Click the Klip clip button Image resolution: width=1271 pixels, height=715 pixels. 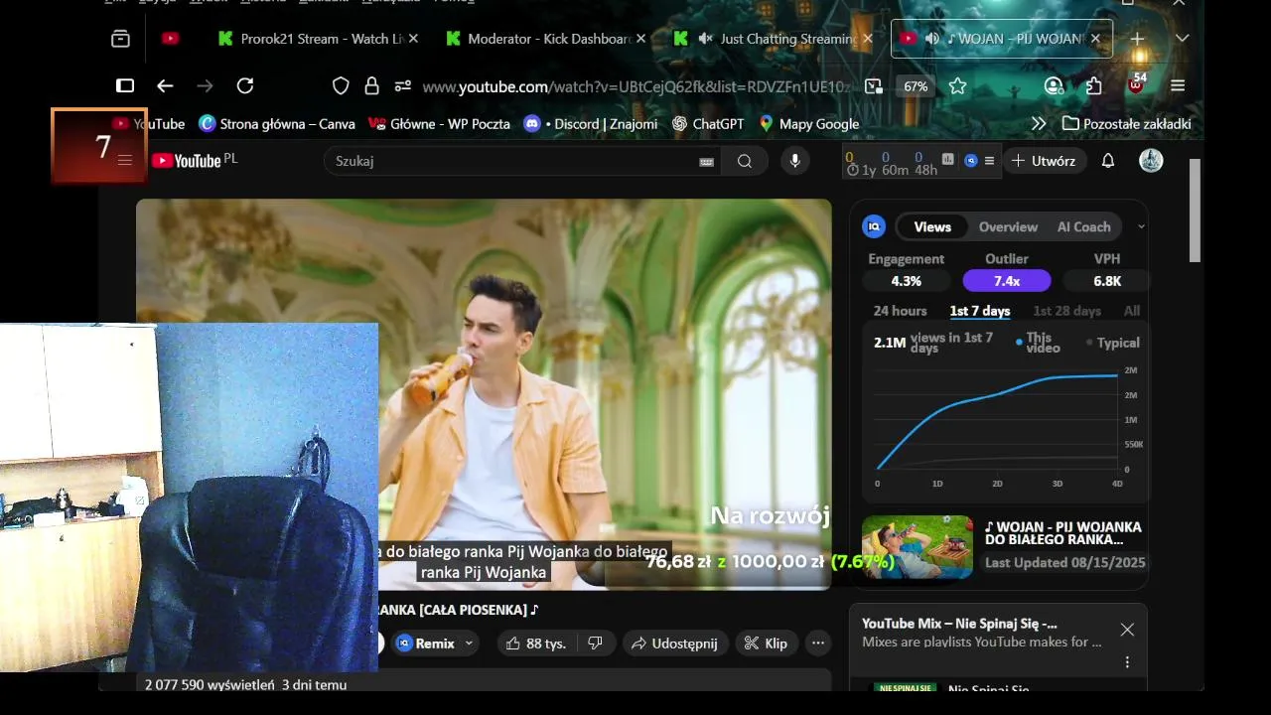tap(766, 643)
